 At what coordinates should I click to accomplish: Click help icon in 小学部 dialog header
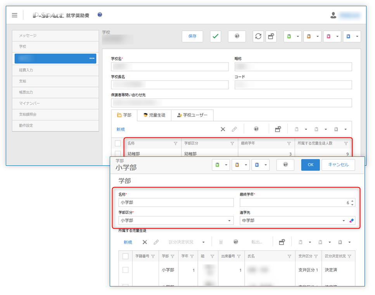(285, 165)
